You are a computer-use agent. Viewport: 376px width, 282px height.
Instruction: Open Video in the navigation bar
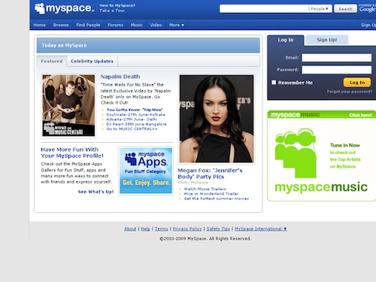point(156,25)
